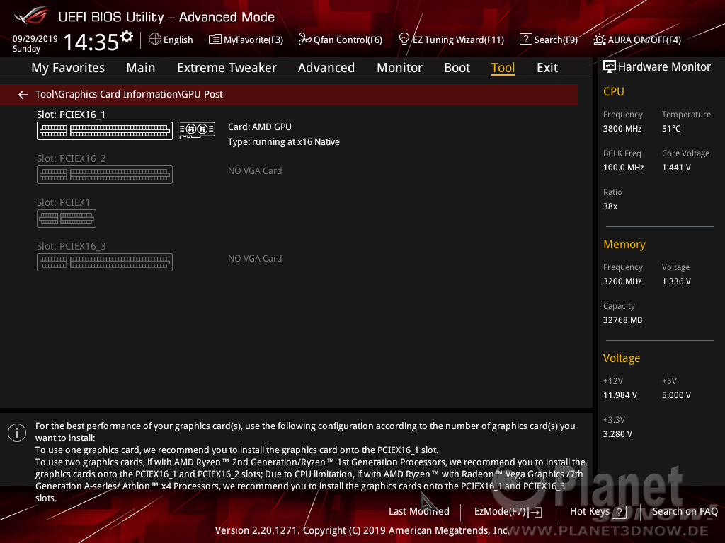725x543 pixels.
Task: Launch EZ Tuning Wizard bulb icon
Action: tap(404, 40)
